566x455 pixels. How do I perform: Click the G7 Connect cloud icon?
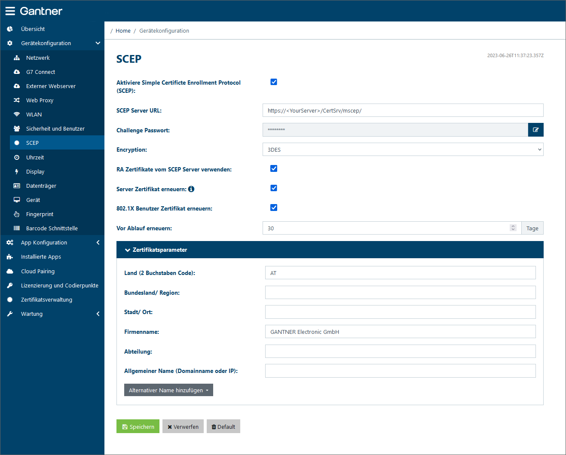click(17, 72)
